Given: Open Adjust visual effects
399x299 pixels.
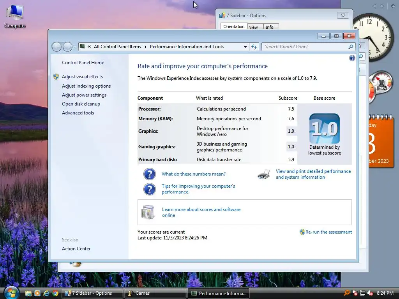Looking at the screenshot, I should tap(83, 77).
